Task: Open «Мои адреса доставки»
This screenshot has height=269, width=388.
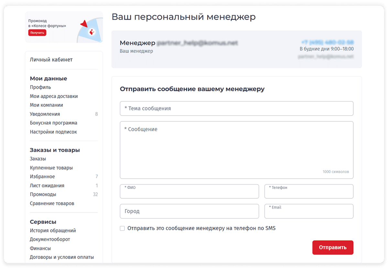Action: pos(54,96)
